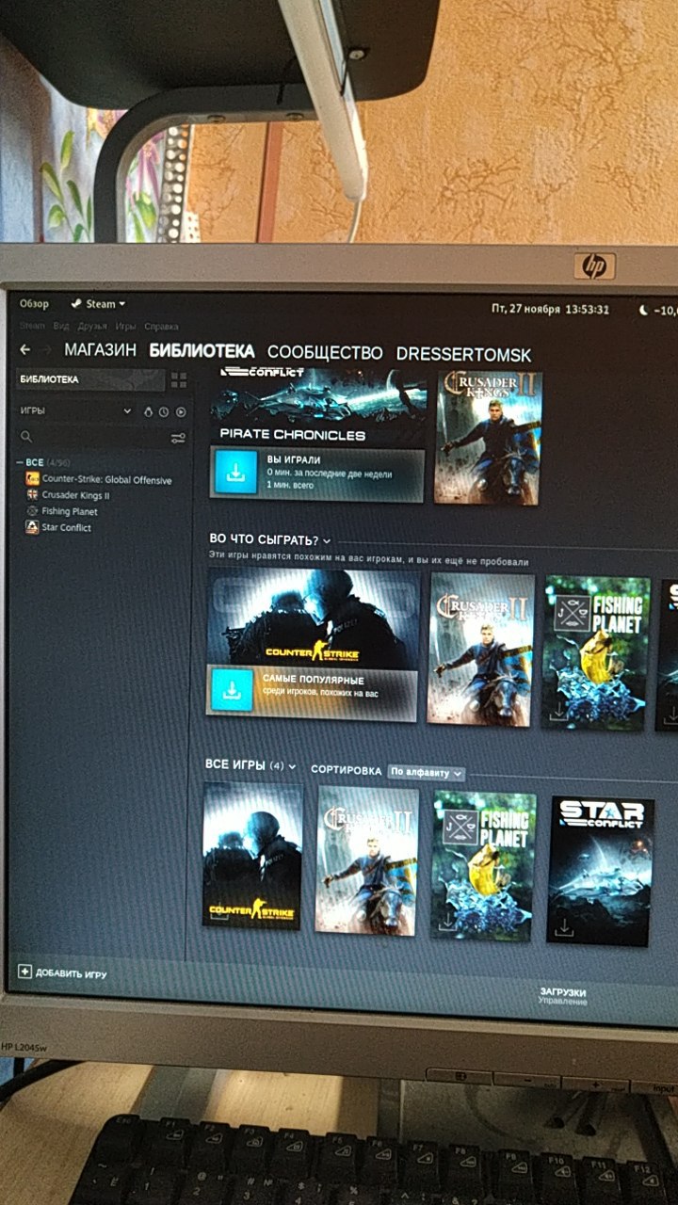678x1205 pixels.
Task: Click the ВЫ ИГРАЛИ playtime text
Action: click(x=294, y=459)
